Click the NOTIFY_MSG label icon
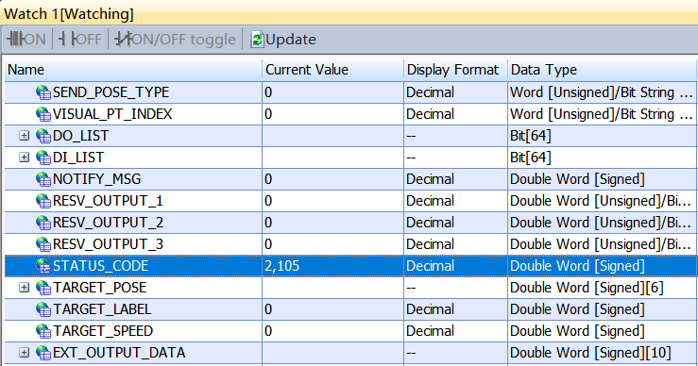698x366 pixels. click(x=43, y=179)
